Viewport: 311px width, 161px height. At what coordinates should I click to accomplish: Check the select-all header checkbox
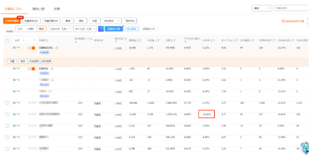point(7,41)
